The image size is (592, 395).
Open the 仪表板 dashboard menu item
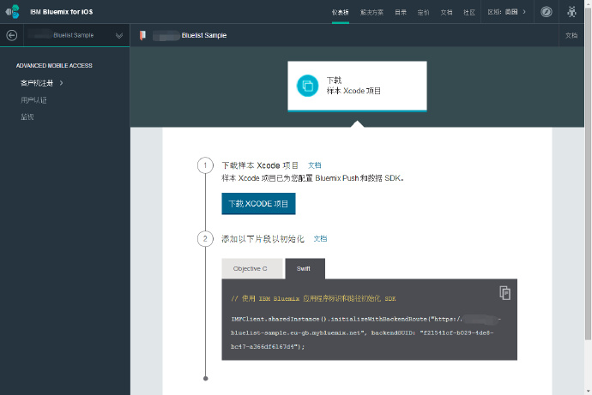340,13
